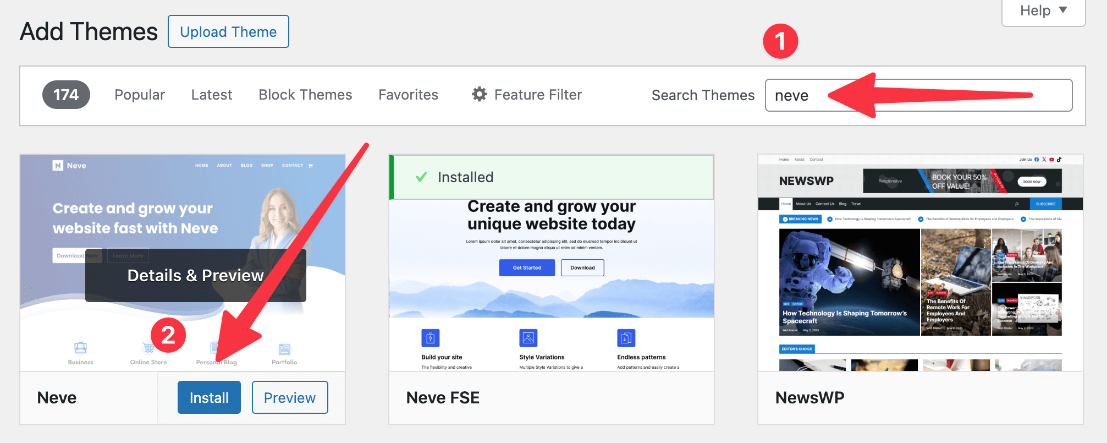Click the Search Themes input field

click(x=918, y=95)
